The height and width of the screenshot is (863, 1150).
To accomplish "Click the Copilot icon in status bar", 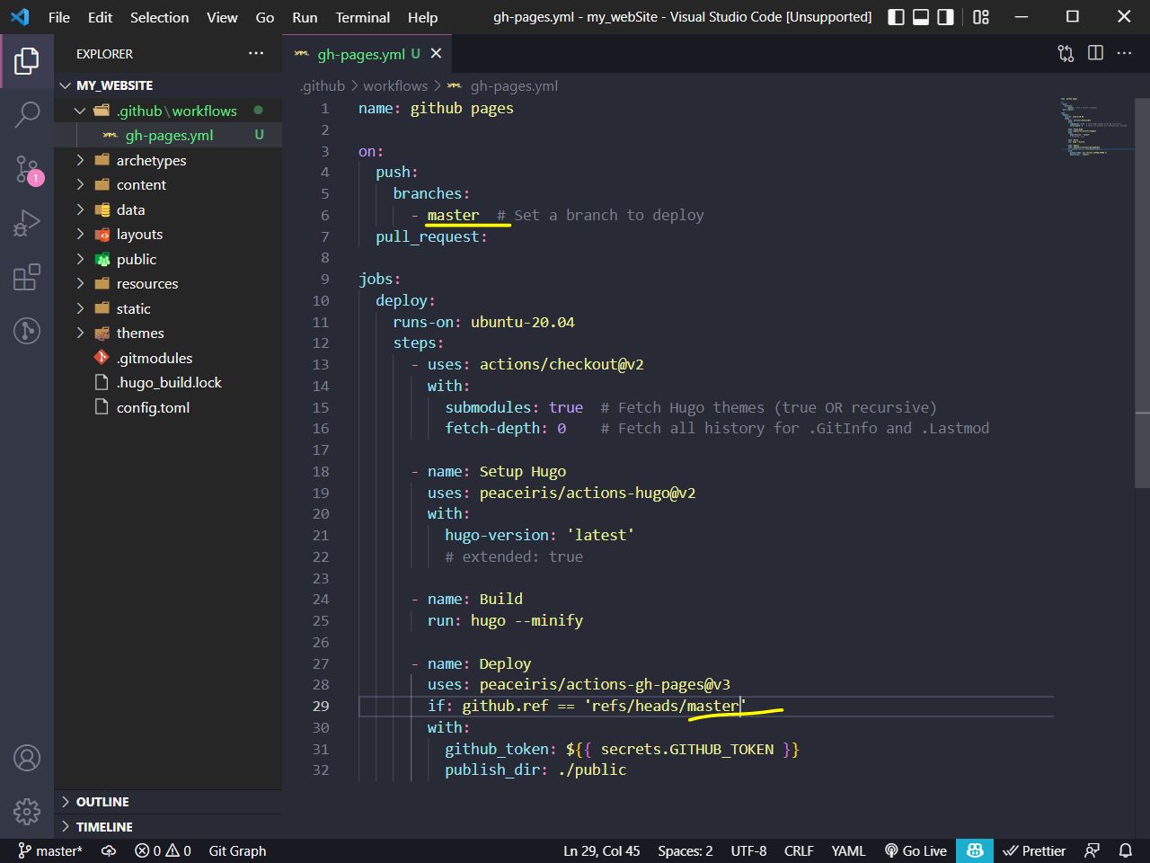I will (975, 850).
